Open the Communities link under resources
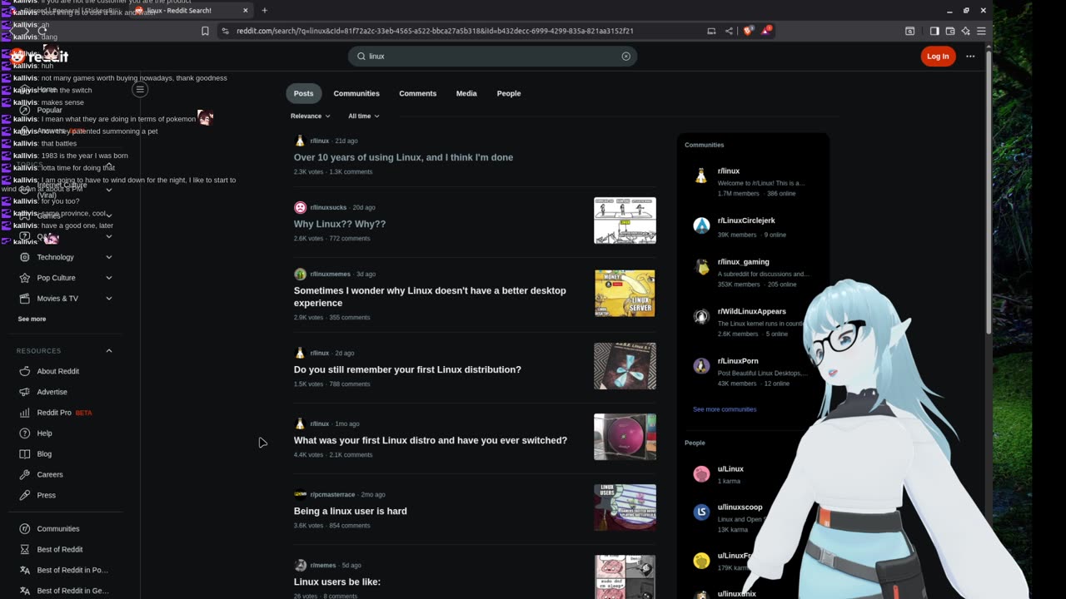1066x599 pixels. click(x=58, y=529)
